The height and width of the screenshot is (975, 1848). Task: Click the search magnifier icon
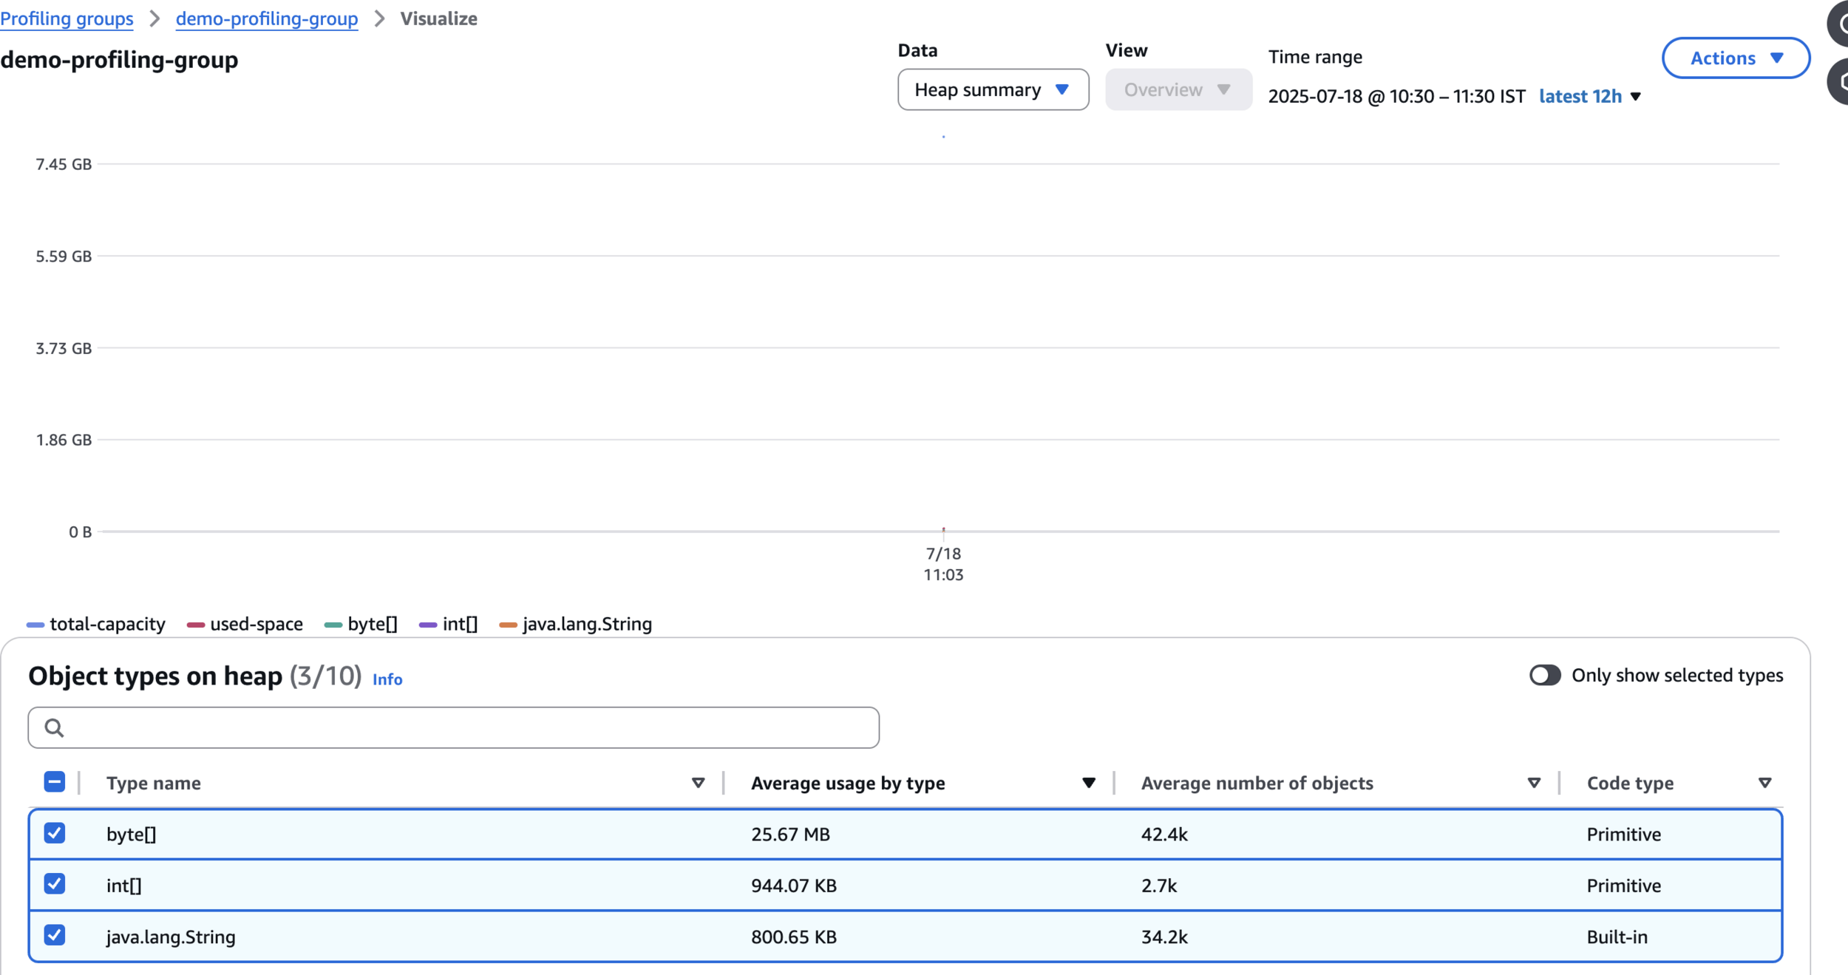coord(54,728)
